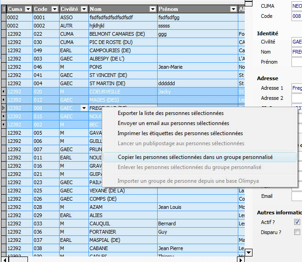Click the Email input field
The width and height of the screenshot is (302, 262).
tap(297, 196)
